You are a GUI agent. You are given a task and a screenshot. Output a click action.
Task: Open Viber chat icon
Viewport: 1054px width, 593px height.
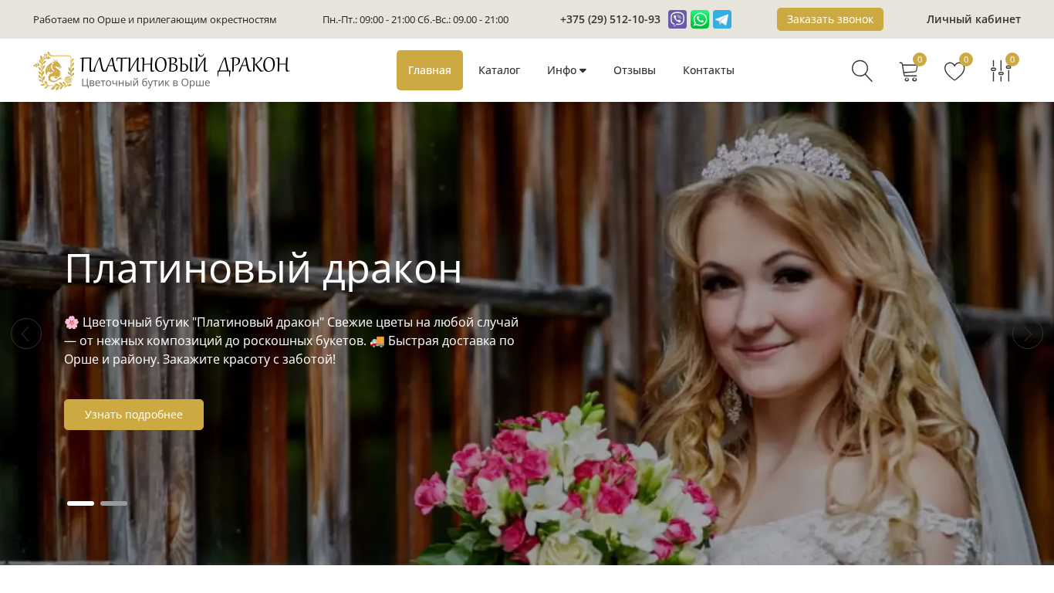pyautogui.click(x=677, y=19)
